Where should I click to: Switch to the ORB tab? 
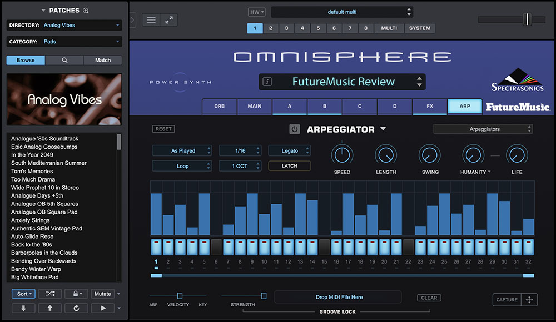pos(219,106)
